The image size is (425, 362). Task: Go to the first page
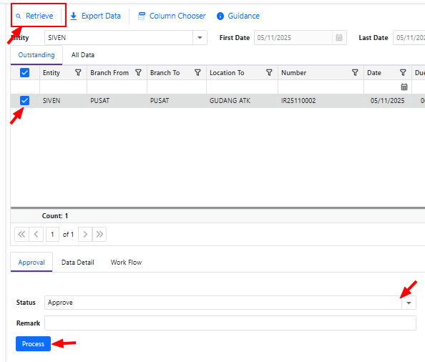pos(21,234)
